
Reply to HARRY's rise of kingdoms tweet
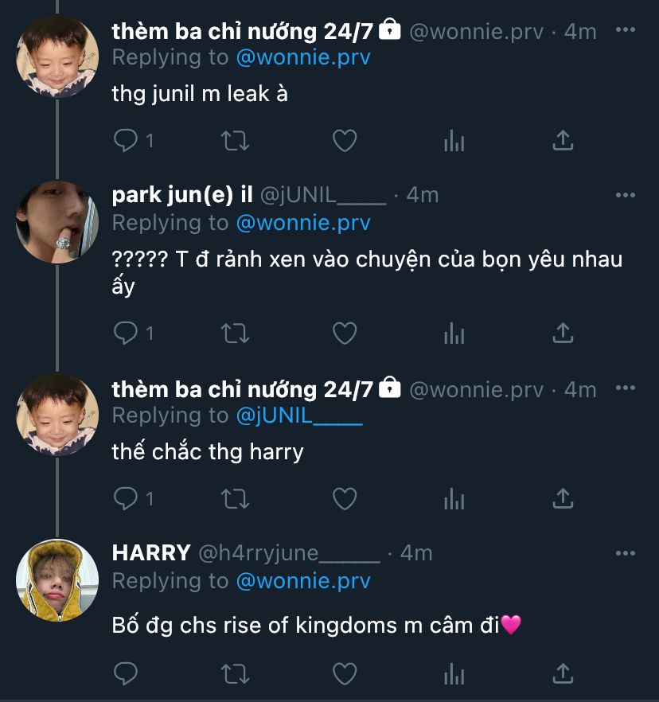pos(127,674)
